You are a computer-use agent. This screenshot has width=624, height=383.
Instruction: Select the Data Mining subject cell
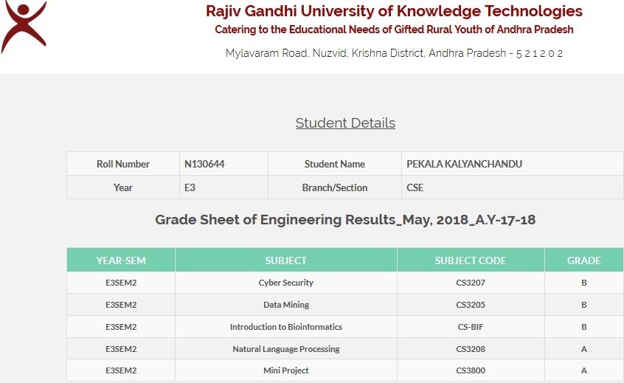click(286, 305)
